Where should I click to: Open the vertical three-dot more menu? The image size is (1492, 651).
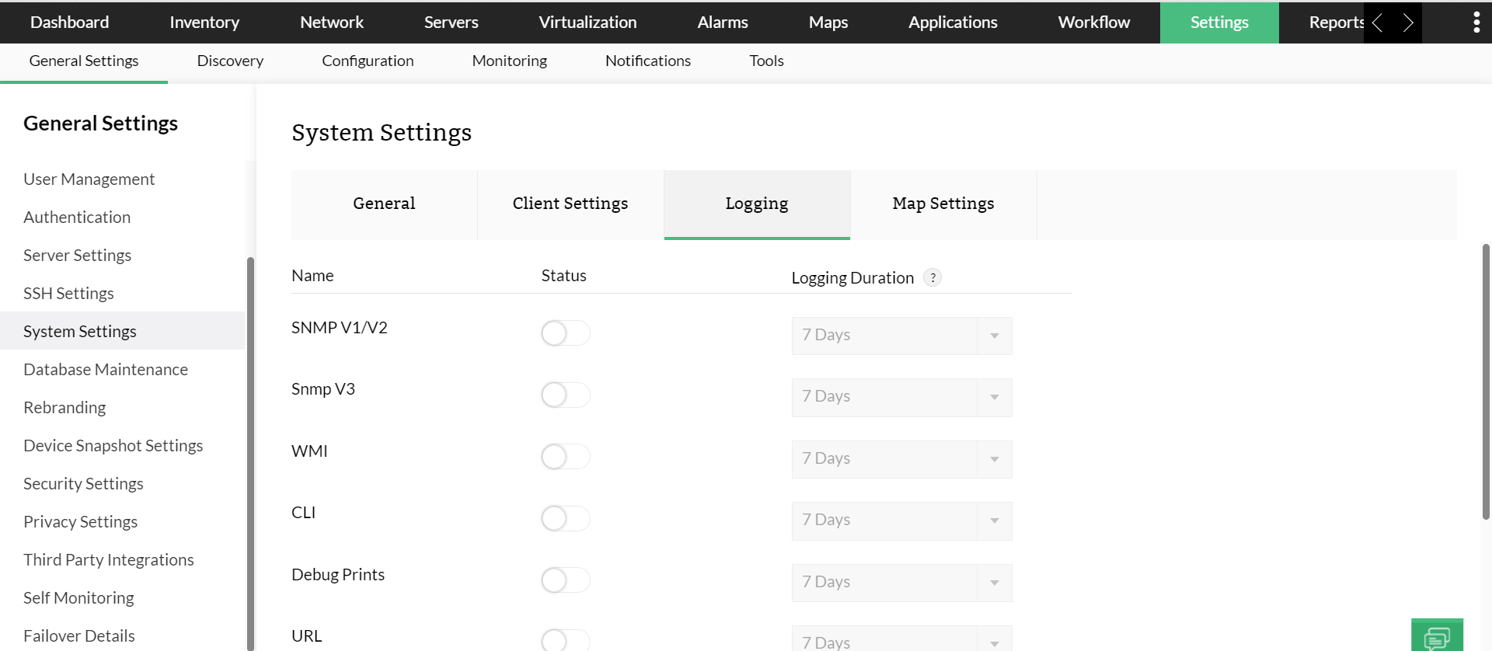pos(1476,23)
